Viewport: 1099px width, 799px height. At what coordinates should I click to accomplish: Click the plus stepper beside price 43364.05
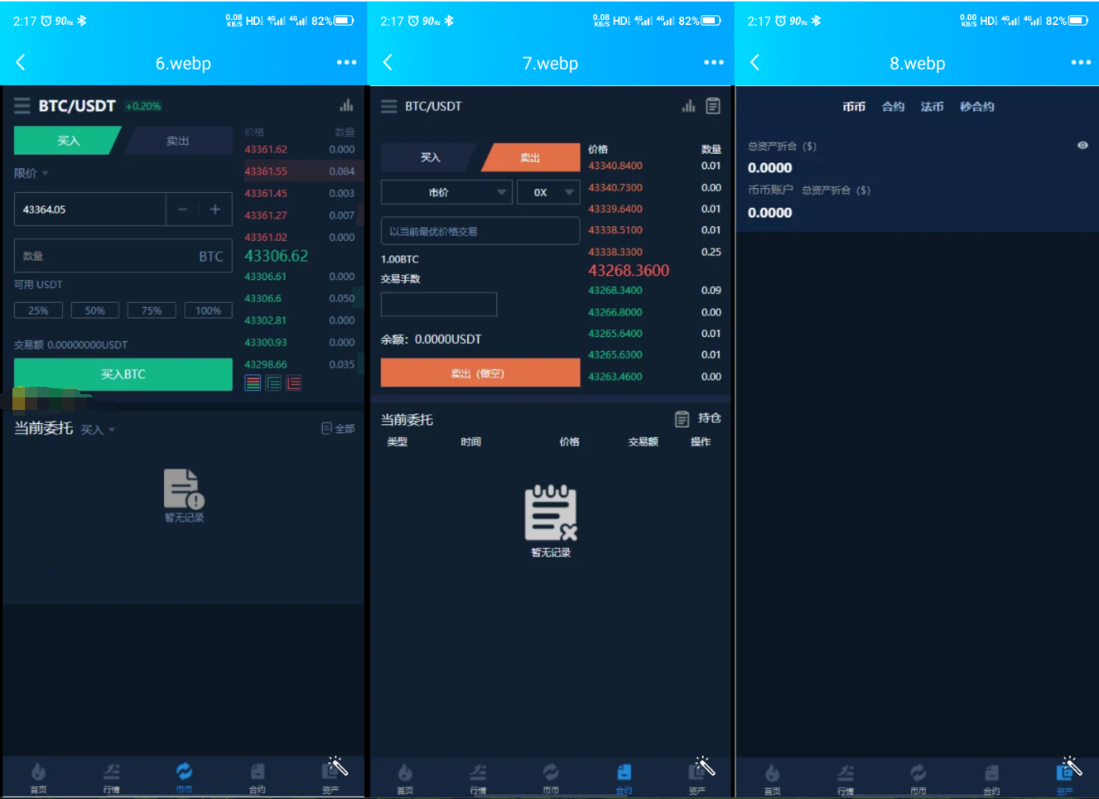click(x=215, y=209)
